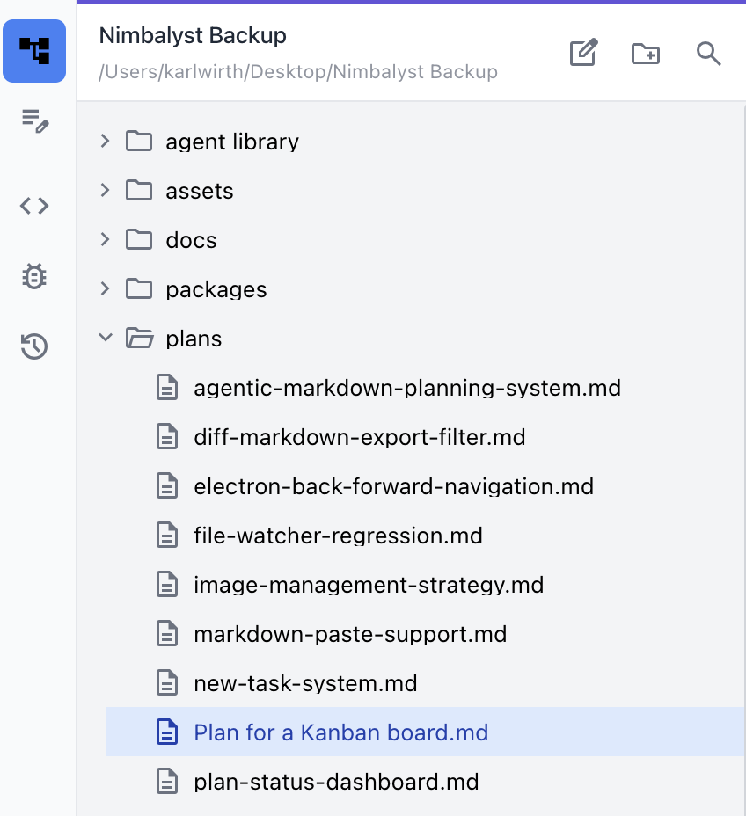The width and height of the screenshot is (746, 816).
Task: Open the debug panel
Action: [34, 276]
